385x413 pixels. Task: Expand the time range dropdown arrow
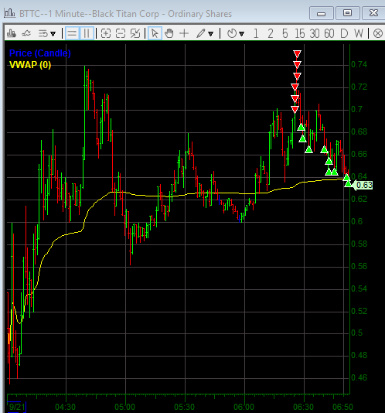242,34
